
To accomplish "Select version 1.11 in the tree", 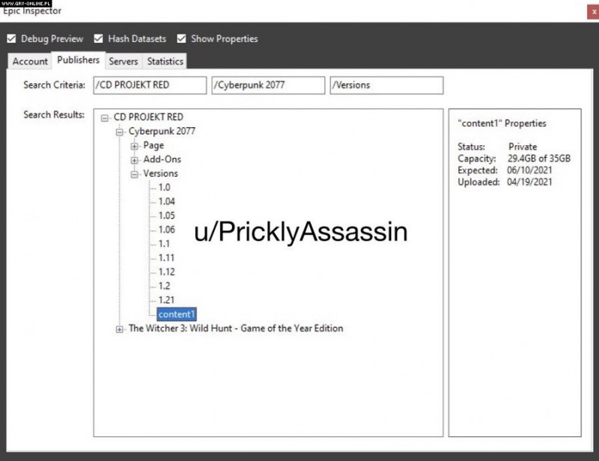I will coord(166,257).
